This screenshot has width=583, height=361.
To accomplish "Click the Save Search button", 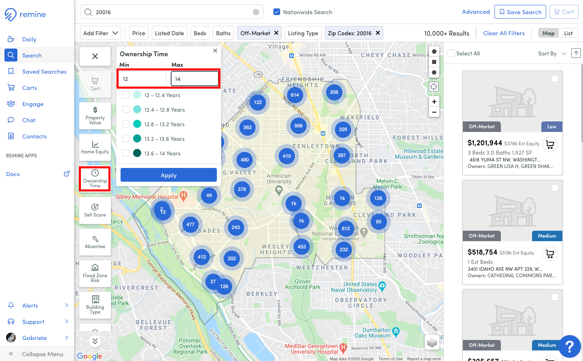I will [520, 12].
